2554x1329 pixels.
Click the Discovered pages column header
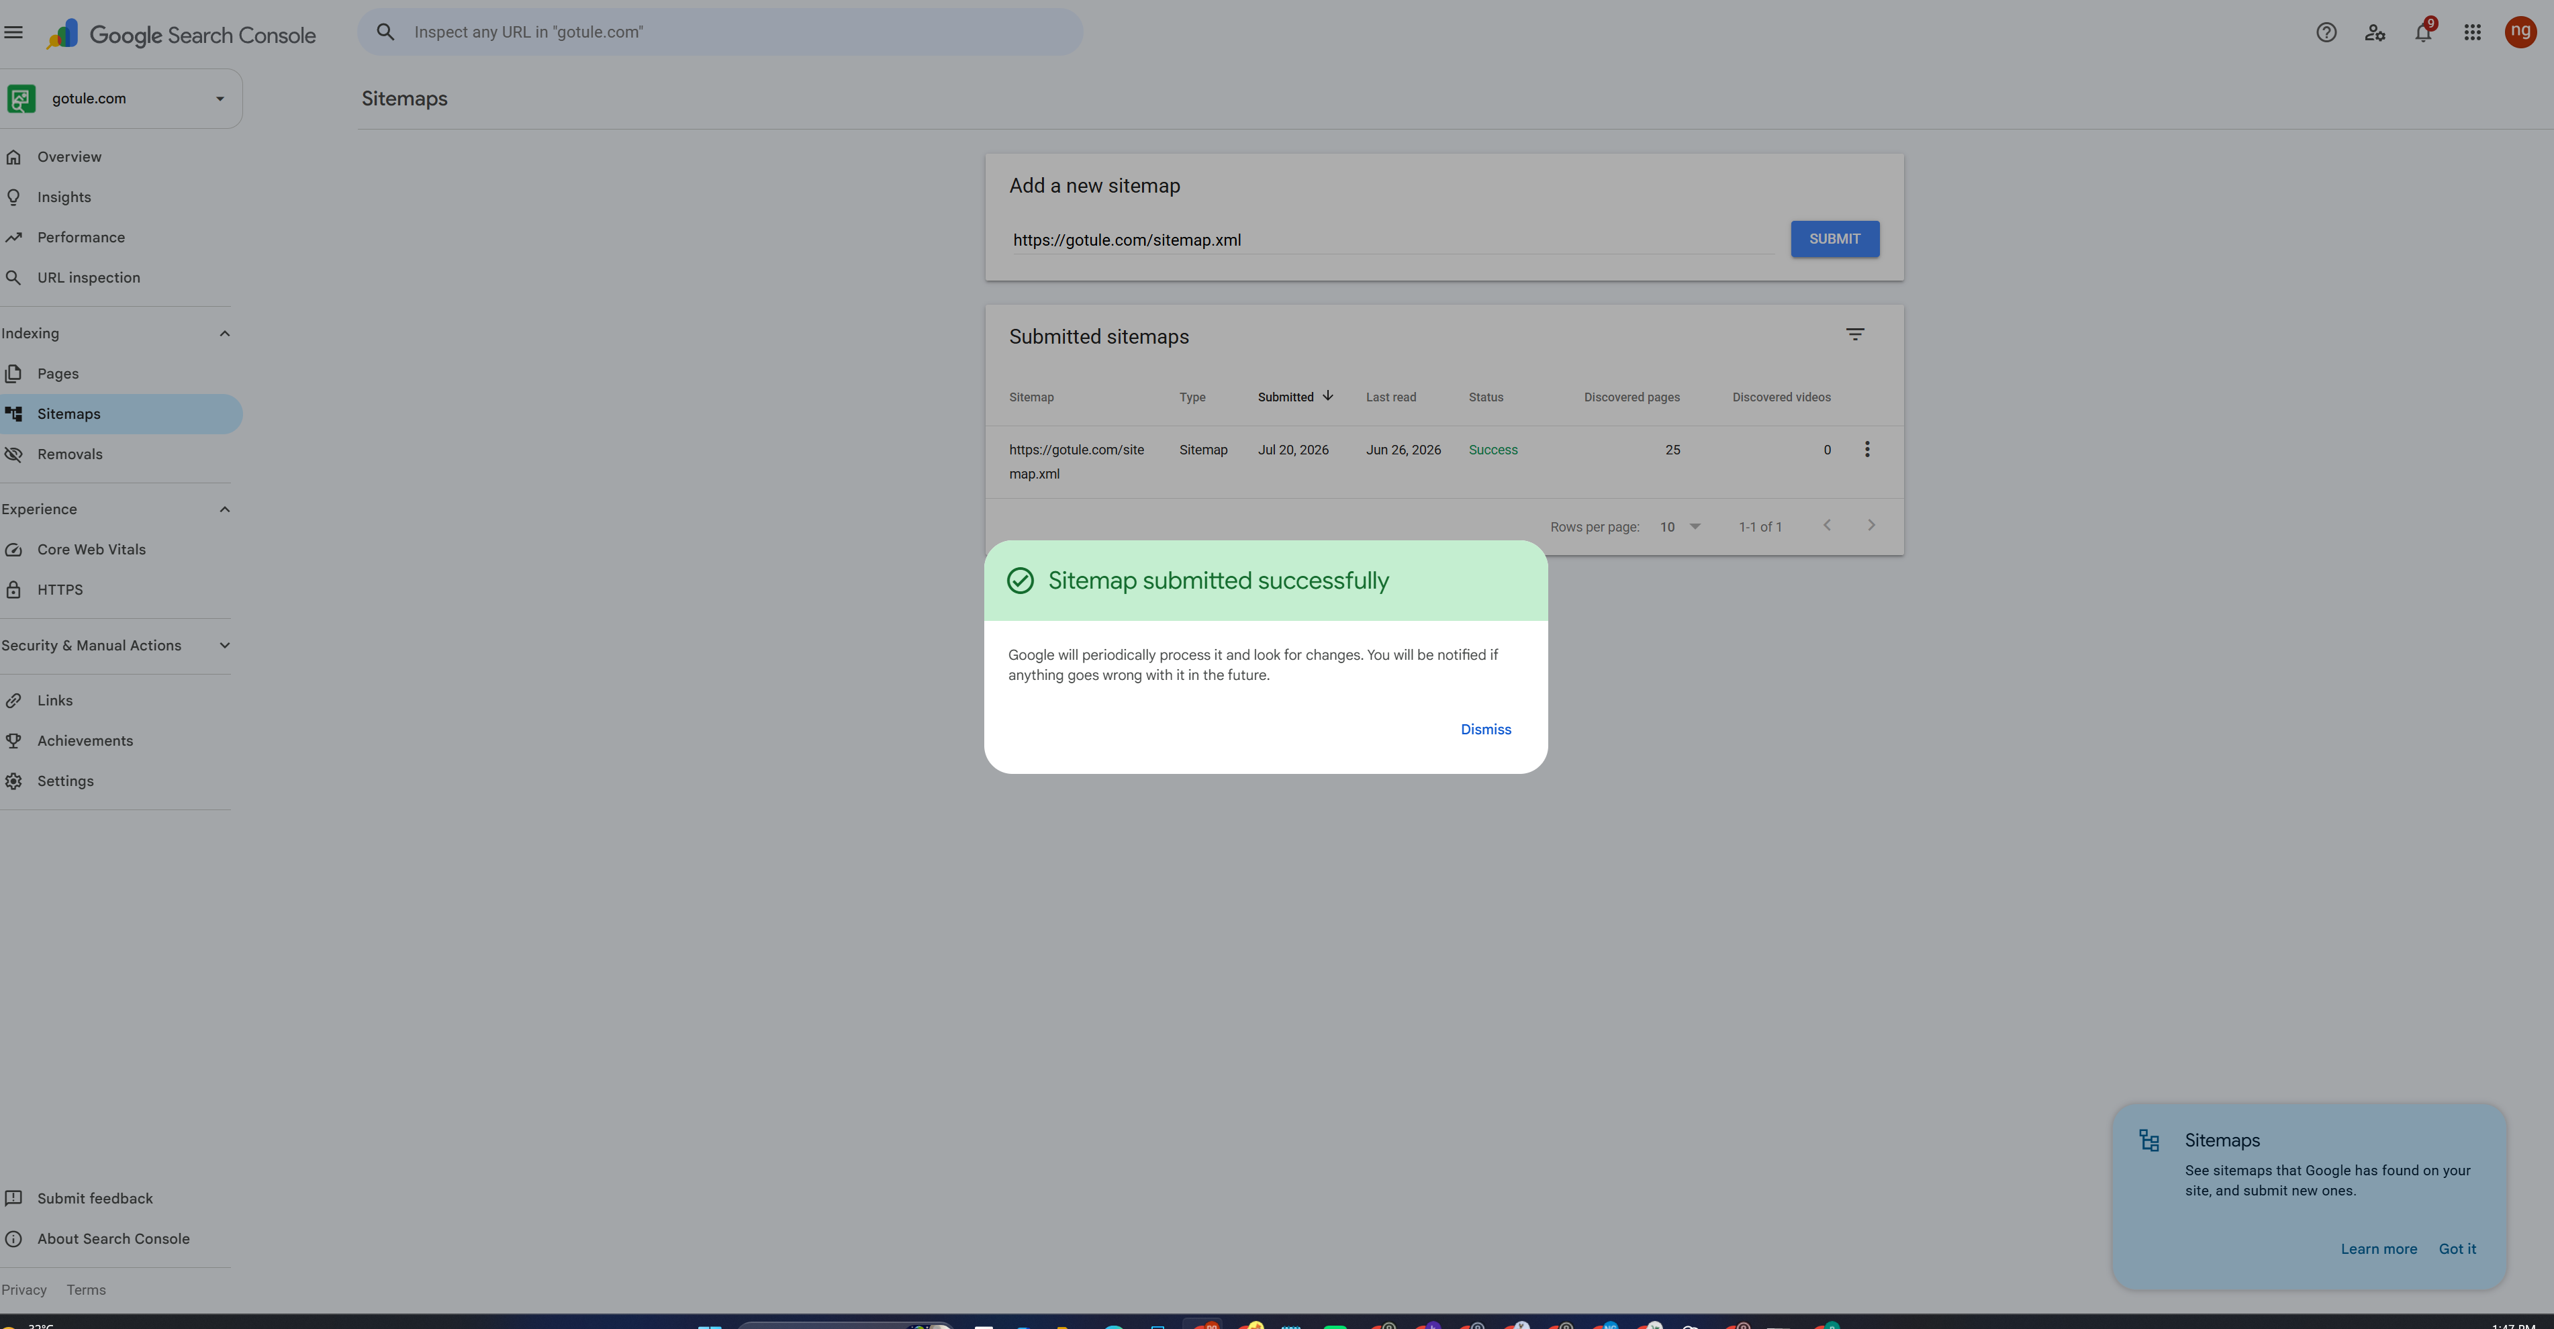click(1631, 397)
